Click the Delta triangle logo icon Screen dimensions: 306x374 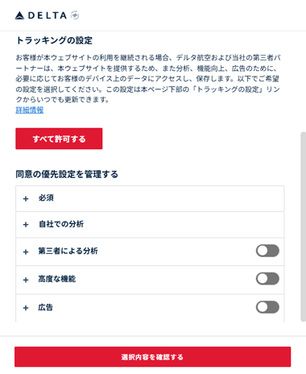tap(19, 15)
